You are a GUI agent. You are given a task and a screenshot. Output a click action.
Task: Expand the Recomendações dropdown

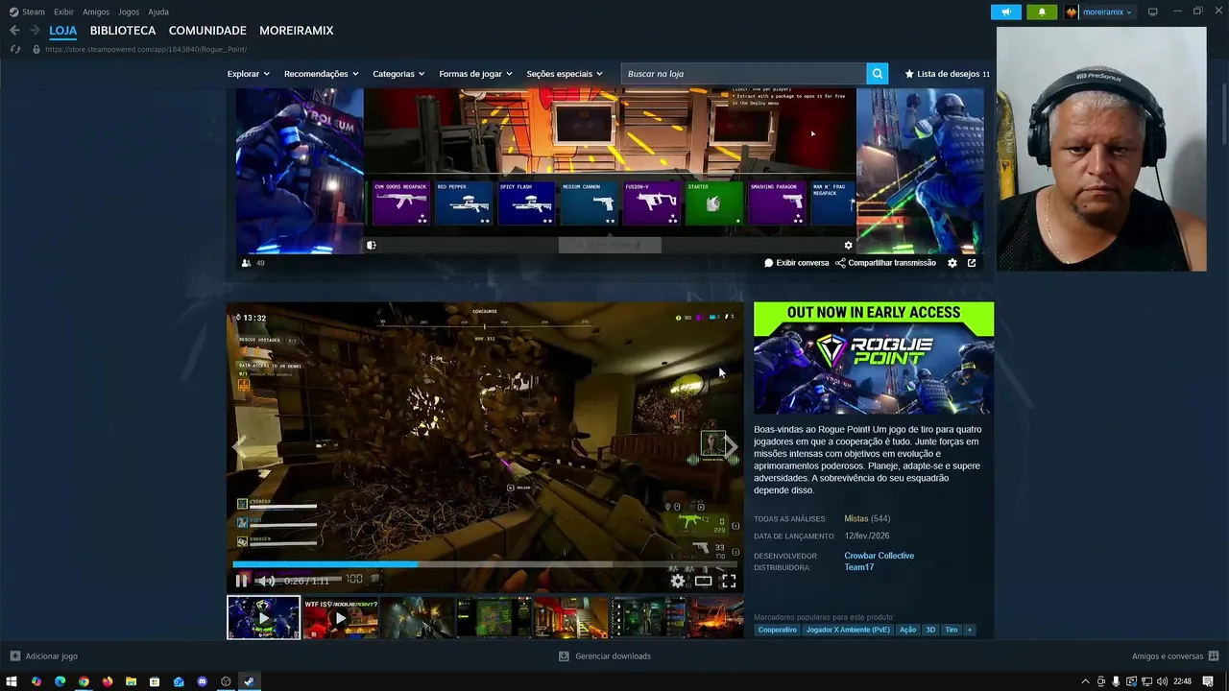coord(321,74)
